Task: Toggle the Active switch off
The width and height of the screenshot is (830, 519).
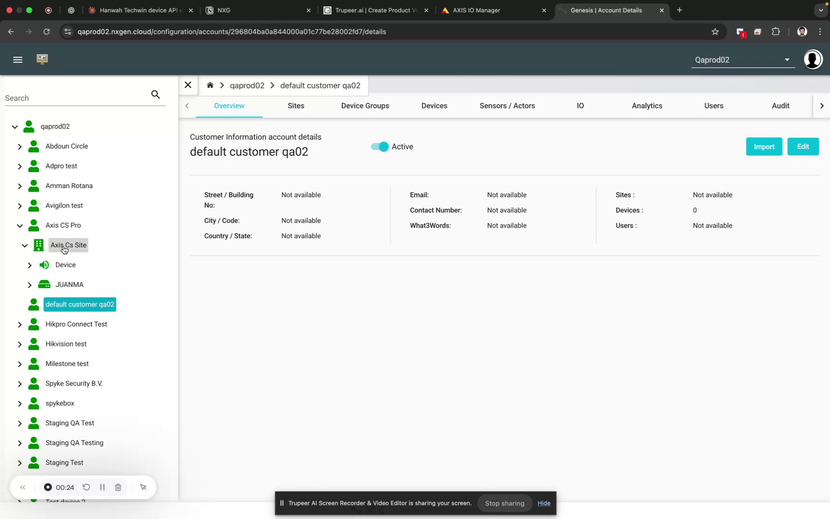Action: pos(379,147)
